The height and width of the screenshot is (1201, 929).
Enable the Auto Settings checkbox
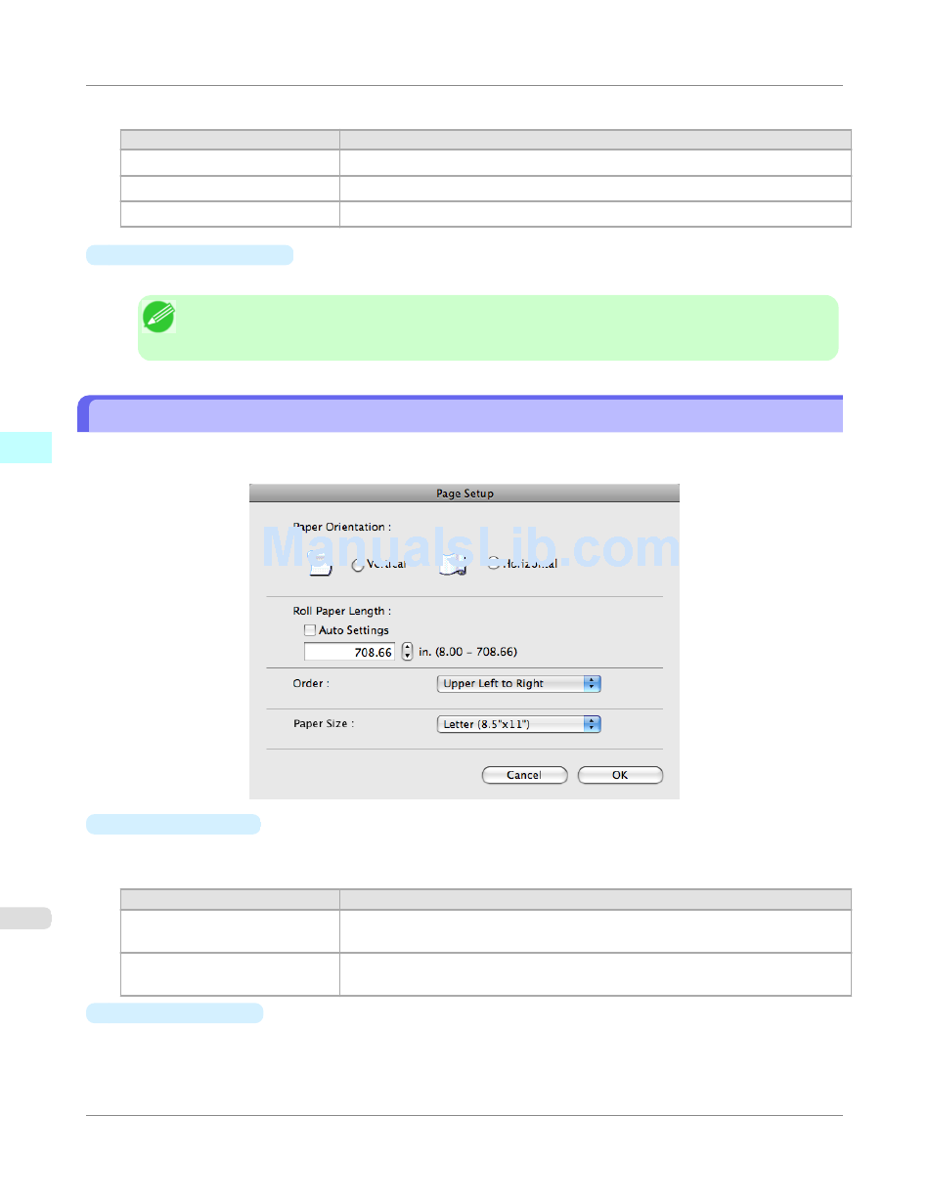(x=310, y=630)
